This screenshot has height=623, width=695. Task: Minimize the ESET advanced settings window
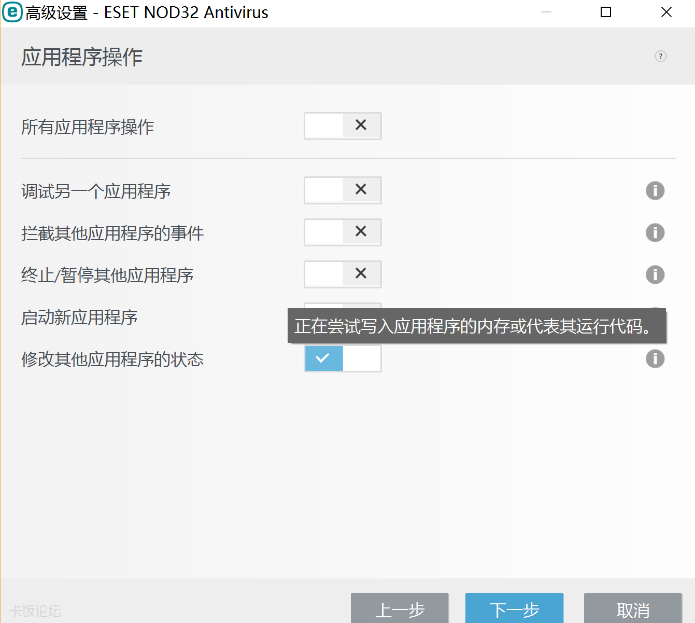coord(546,12)
